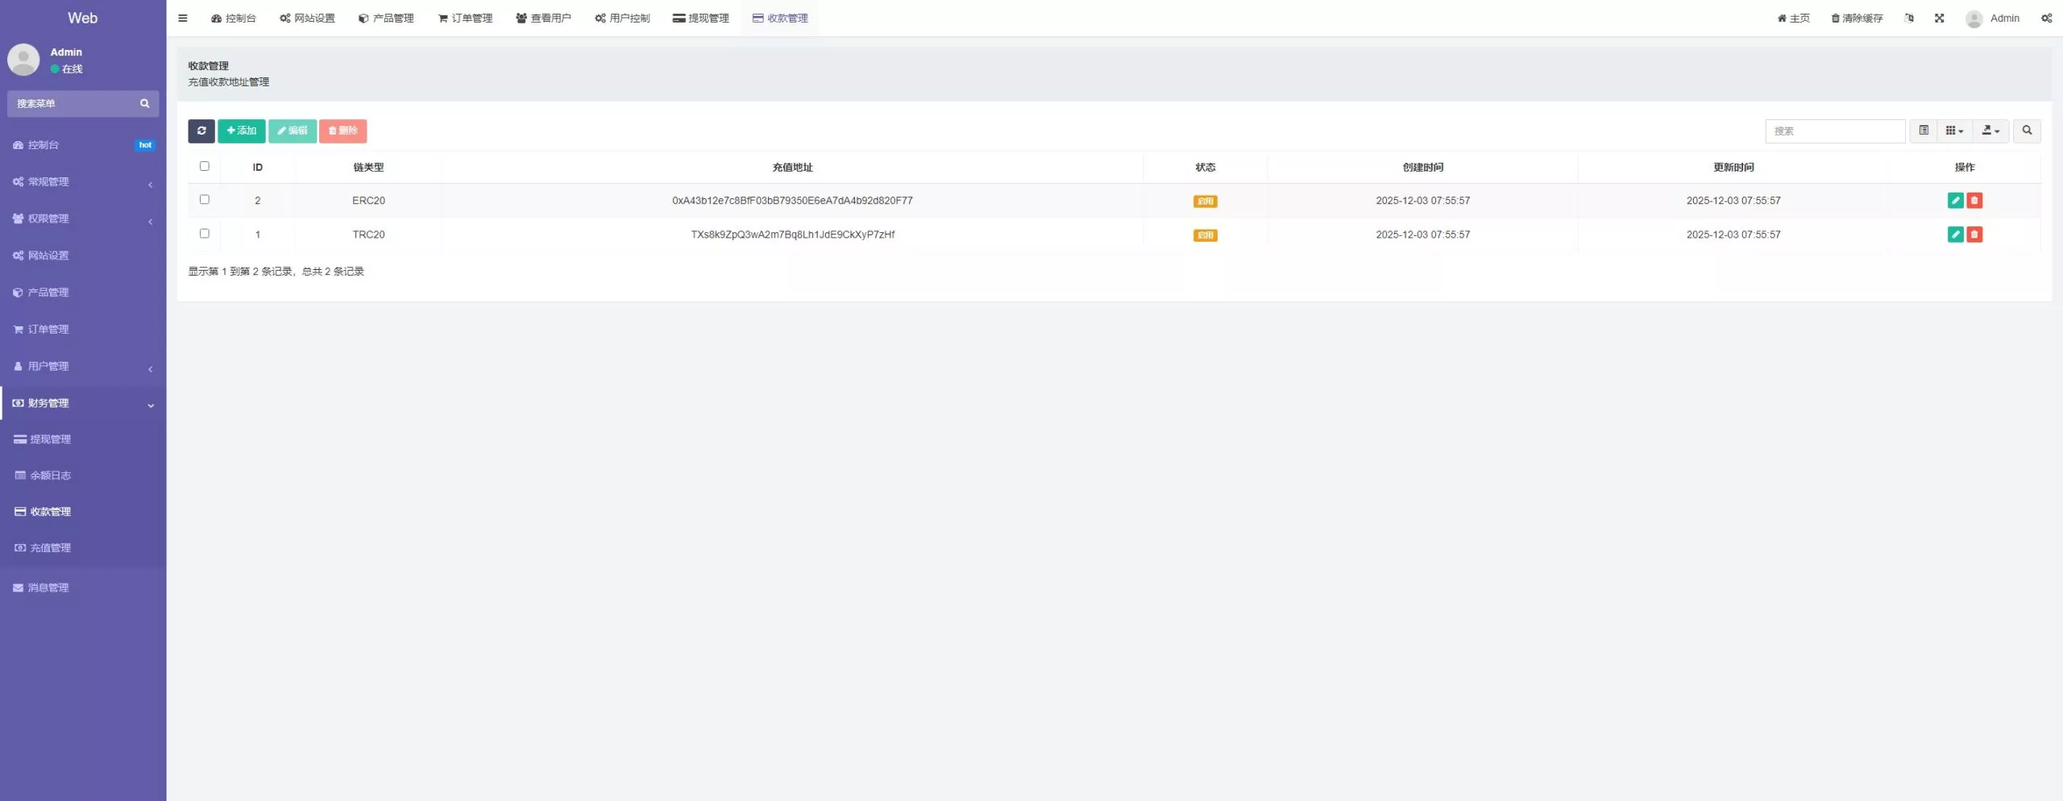The height and width of the screenshot is (801, 2063).
Task: Switch to 提现管理 tab in top bar
Action: [700, 18]
